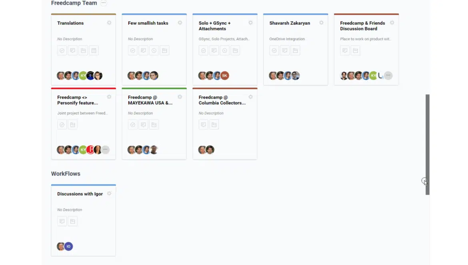Screen dimensions: 468x265
Task: Open Files icon in Solo + GSync card
Action: point(235,51)
